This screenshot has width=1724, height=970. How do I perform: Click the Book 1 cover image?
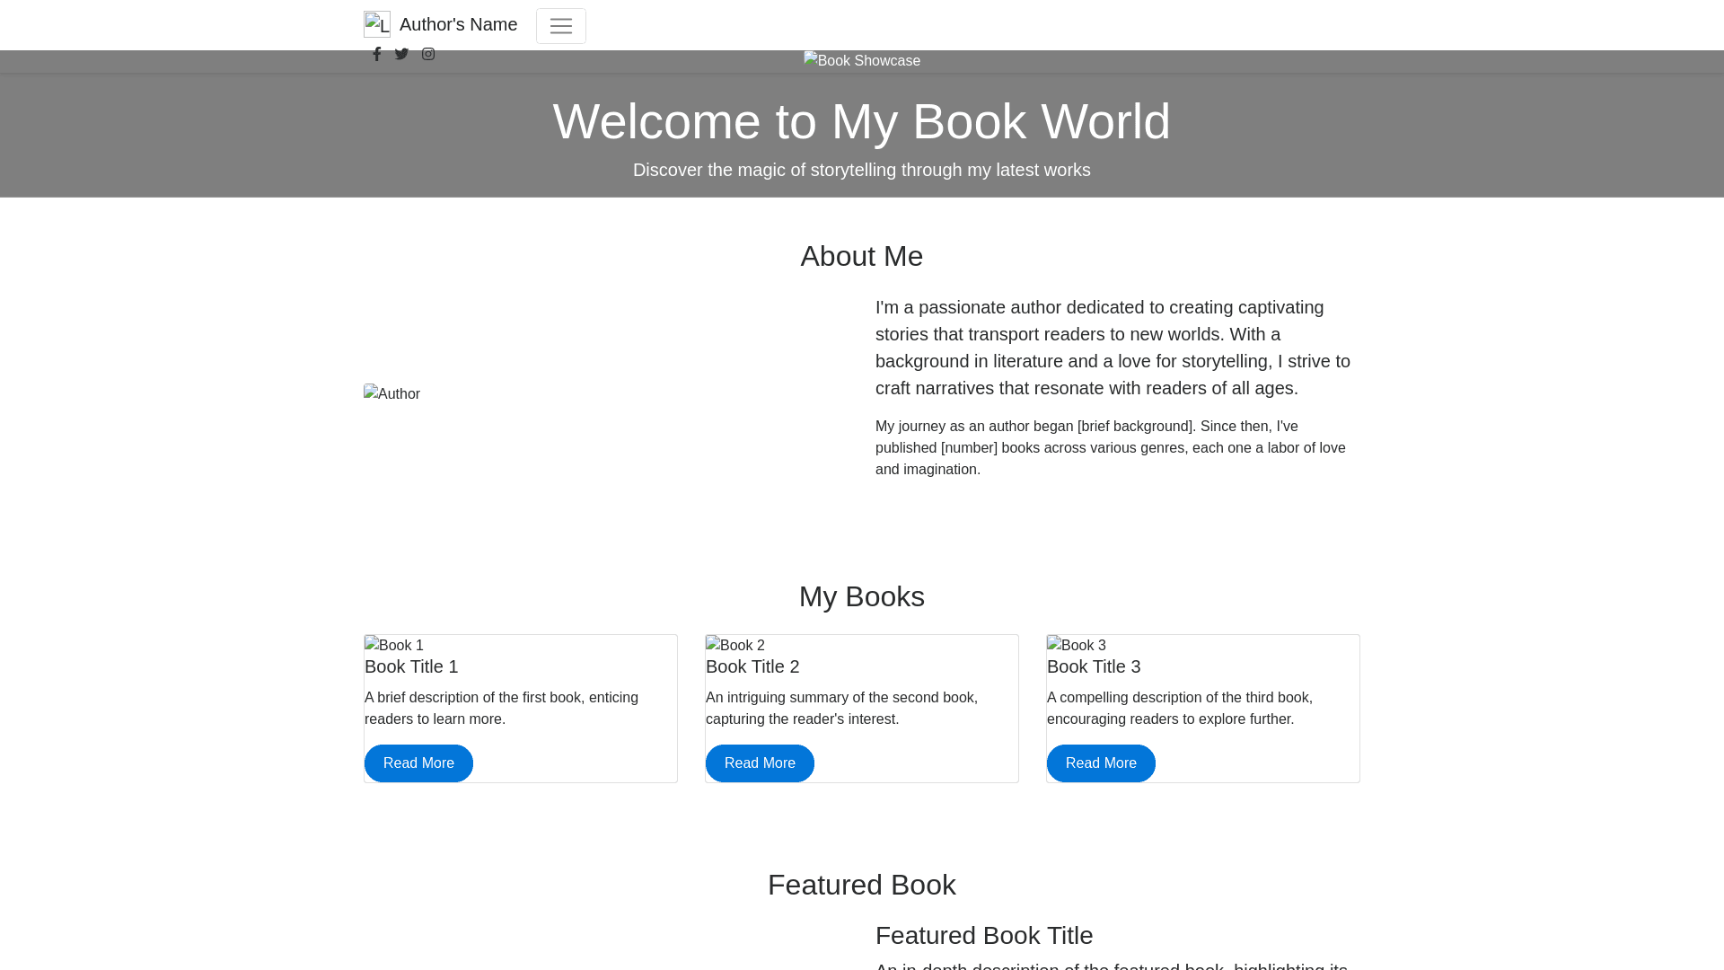pyautogui.click(x=394, y=645)
